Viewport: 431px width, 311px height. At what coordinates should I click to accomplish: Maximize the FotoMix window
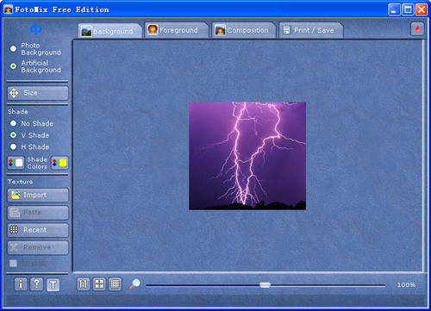pos(408,9)
